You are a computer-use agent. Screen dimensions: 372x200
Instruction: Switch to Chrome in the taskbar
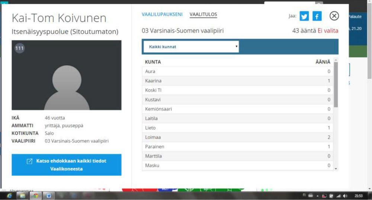pyautogui.click(x=36, y=196)
